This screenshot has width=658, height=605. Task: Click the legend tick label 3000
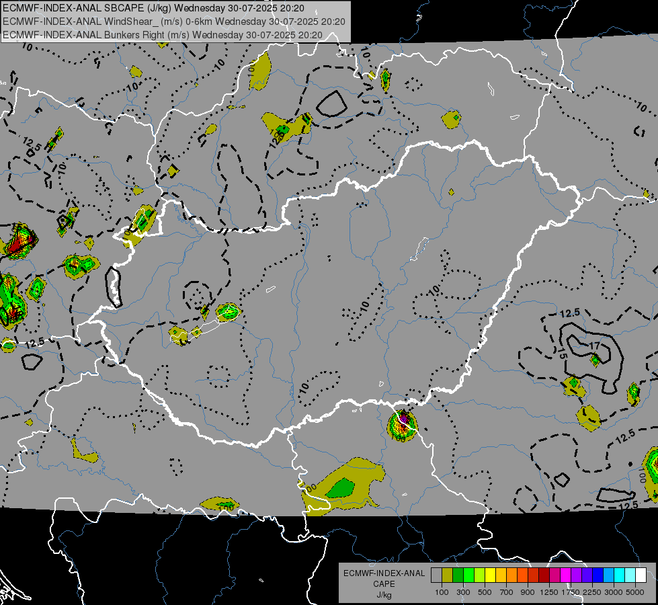[614, 592]
